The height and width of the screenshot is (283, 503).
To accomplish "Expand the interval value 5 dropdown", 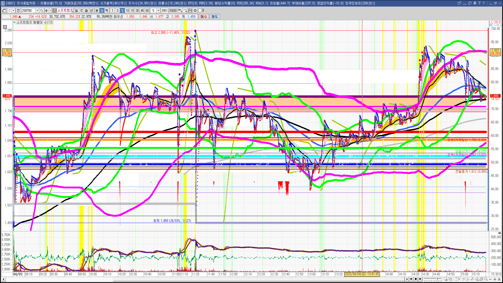I will [158, 10].
